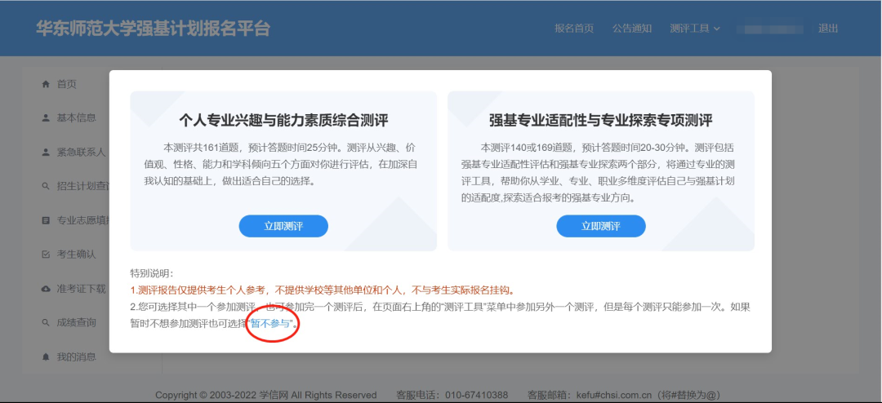Image resolution: width=882 pixels, height=403 pixels.
Task: Click the checkmark icon for 考生确认
Action: click(46, 255)
